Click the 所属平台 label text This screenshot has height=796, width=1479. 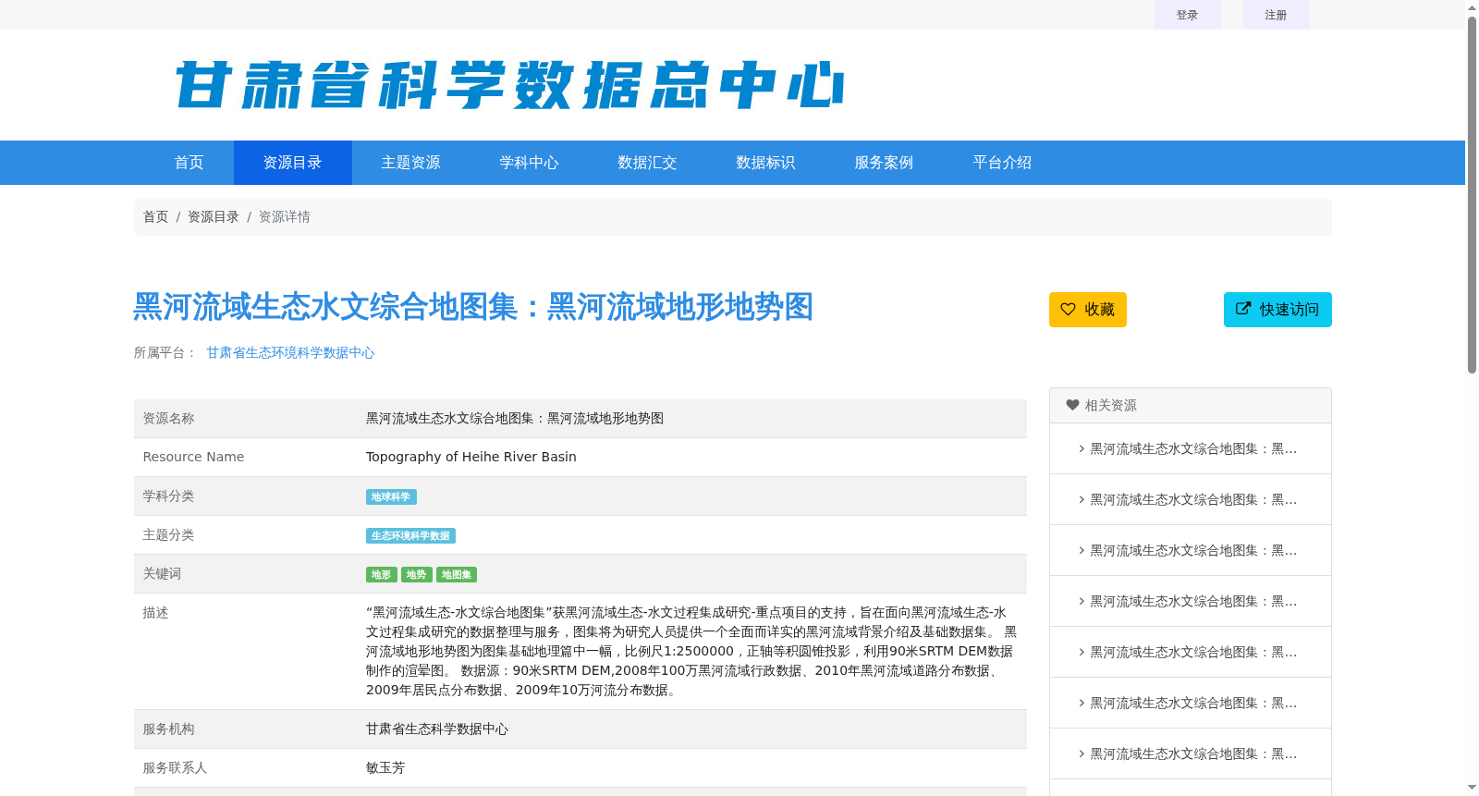pos(165,352)
